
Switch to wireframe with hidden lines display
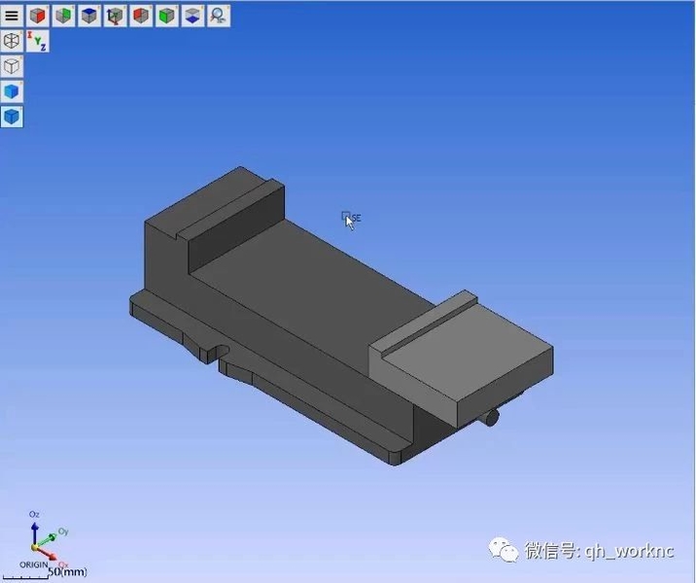(12, 41)
